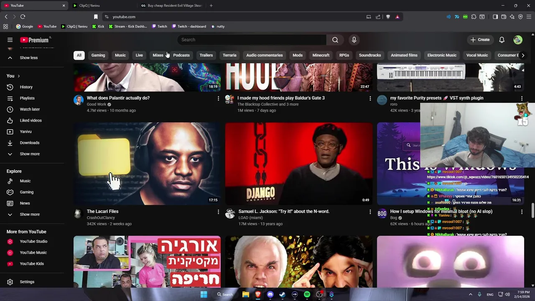Image resolution: width=535 pixels, height=301 pixels.
Task: Switch to Resident Evil Village Steam tab
Action: (171, 5)
